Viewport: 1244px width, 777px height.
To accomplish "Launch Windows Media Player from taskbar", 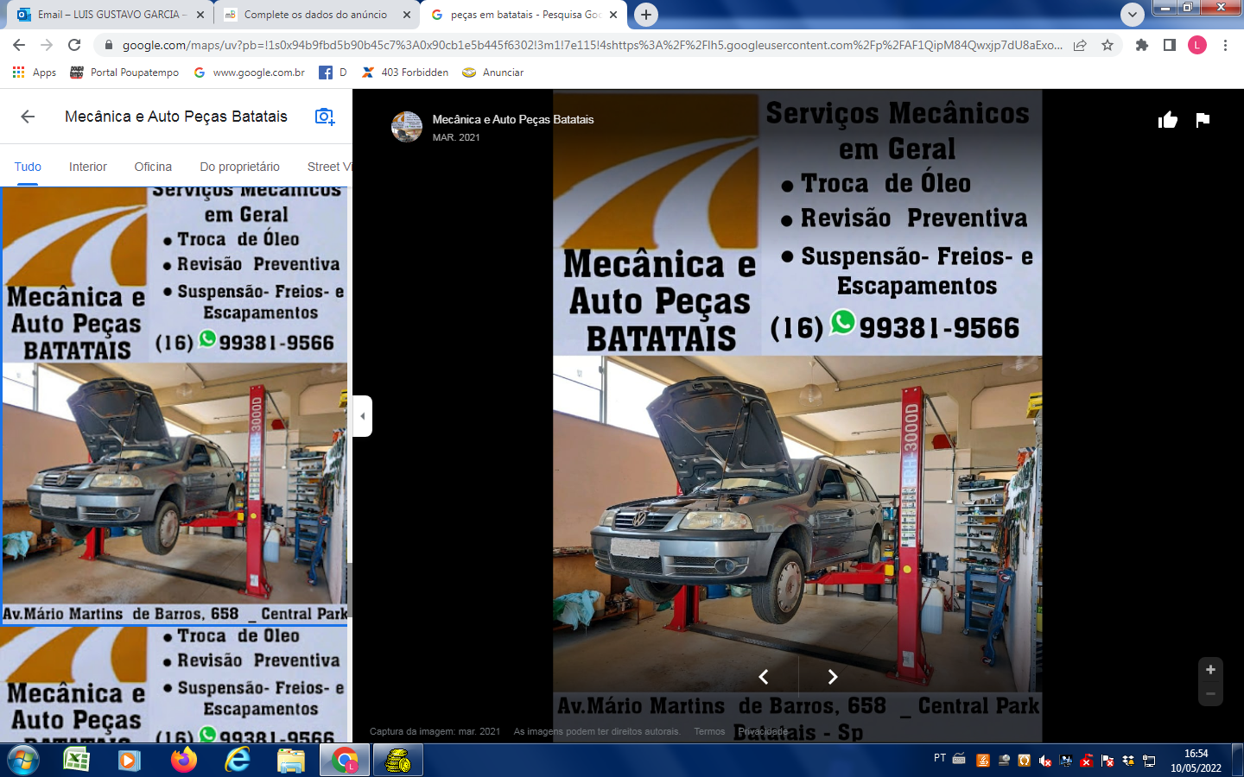I will (x=129, y=760).
